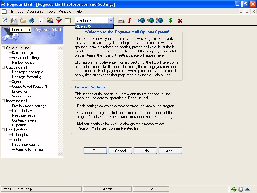Click the OK button
Viewport: 257px width, 193px height.
[x=95, y=151]
